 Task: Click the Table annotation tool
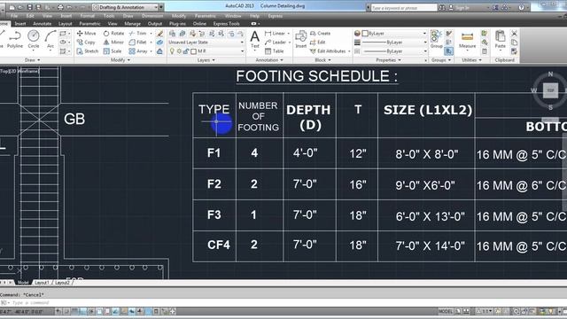[x=274, y=51]
